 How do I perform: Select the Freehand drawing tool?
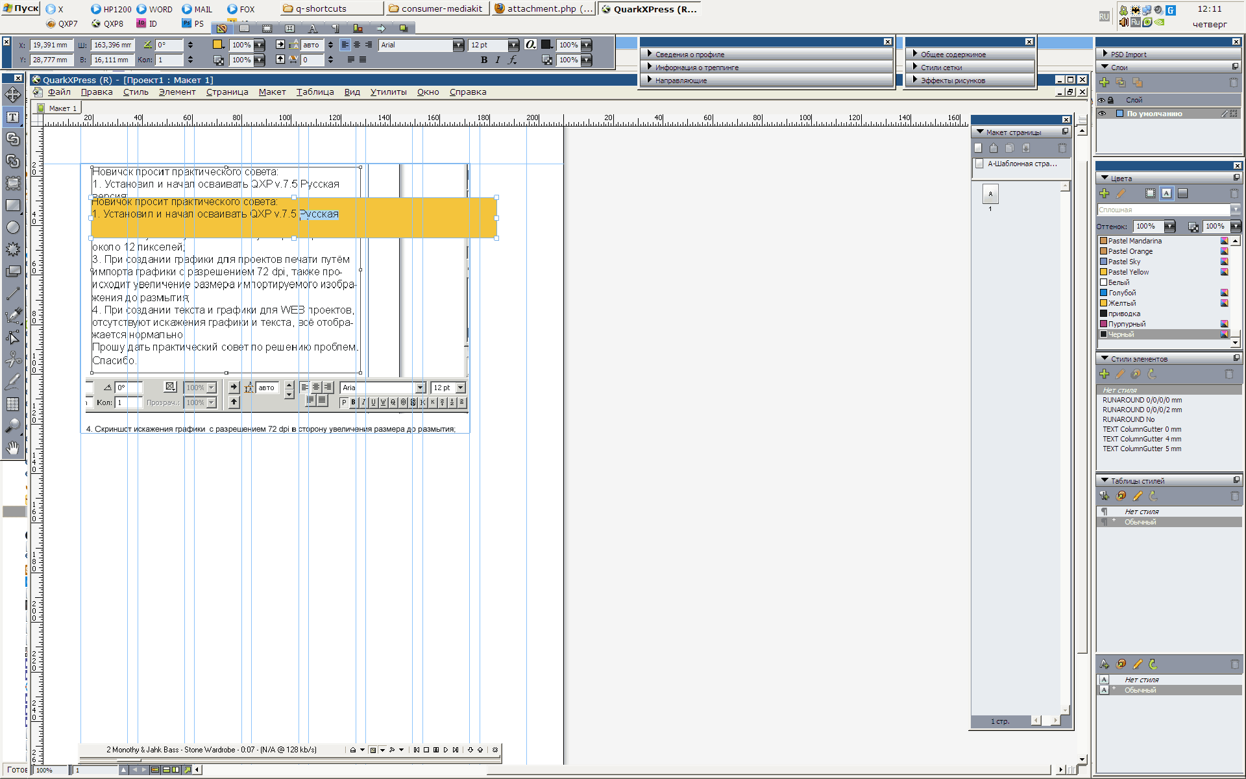tap(12, 382)
